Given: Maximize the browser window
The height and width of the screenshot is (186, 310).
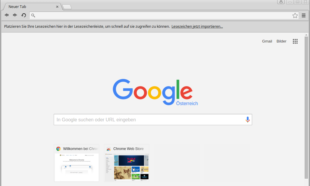Looking at the screenshot, I should 298,2.
